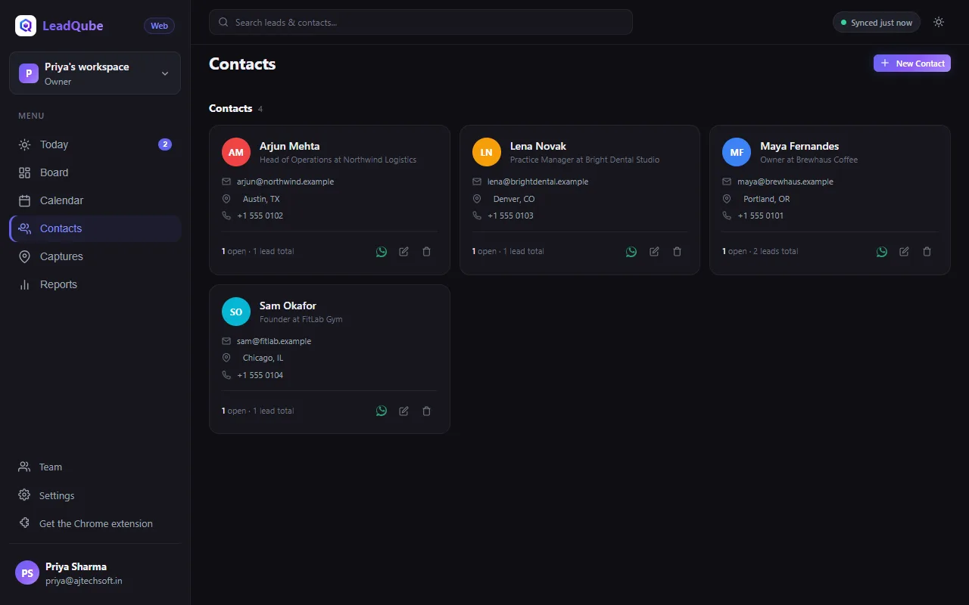969x605 pixels.
Task: Open WhatsApp chat for Arjun Mehta
Action: tap(382, 251)
